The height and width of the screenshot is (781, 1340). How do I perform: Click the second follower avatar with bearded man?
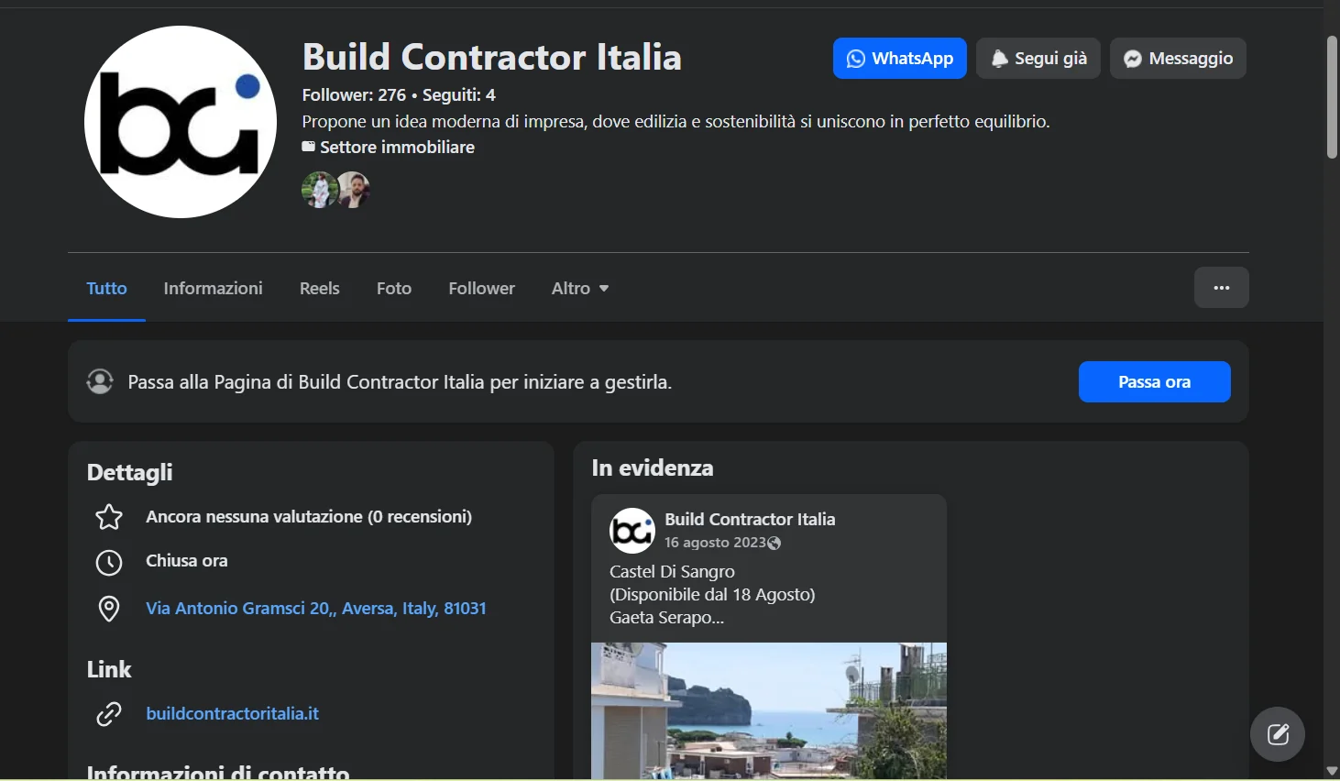(353, 190)
